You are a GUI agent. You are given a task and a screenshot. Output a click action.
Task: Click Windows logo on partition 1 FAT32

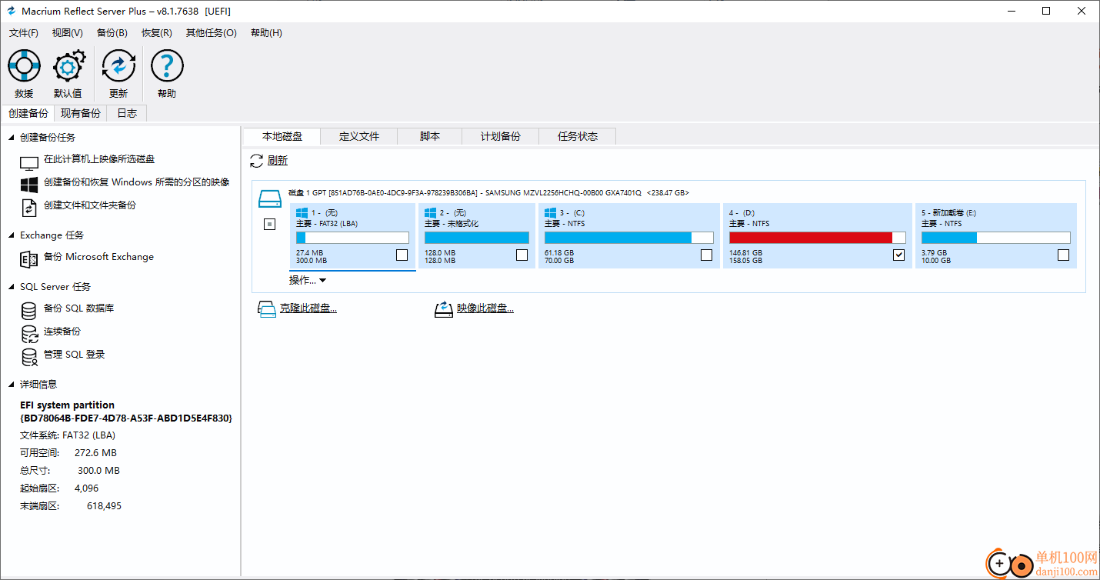[x=302, y=212]
